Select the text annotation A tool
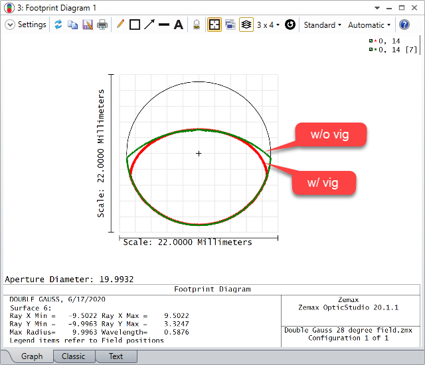Viewport: 425px width, 365px height. pyautogui.click(x=179, y=25)
